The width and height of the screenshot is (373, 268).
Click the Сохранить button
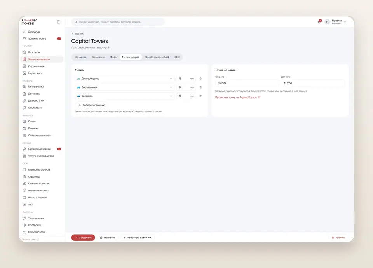tap(83, 238)
